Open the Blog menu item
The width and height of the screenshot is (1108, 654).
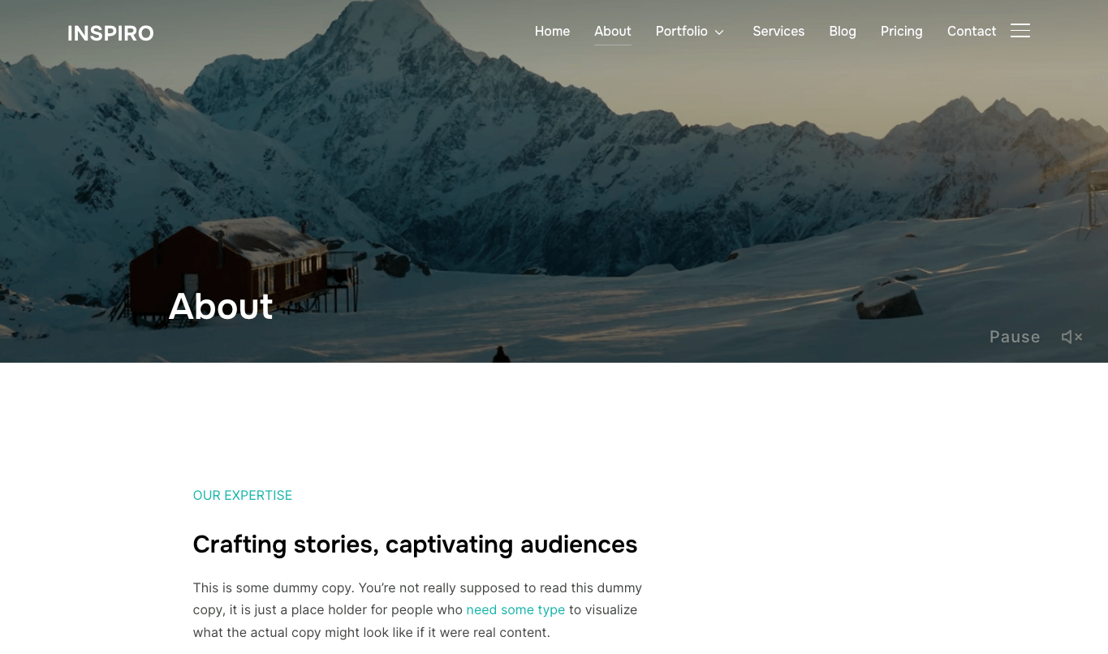pyautogui.click(x=843, y=31)
